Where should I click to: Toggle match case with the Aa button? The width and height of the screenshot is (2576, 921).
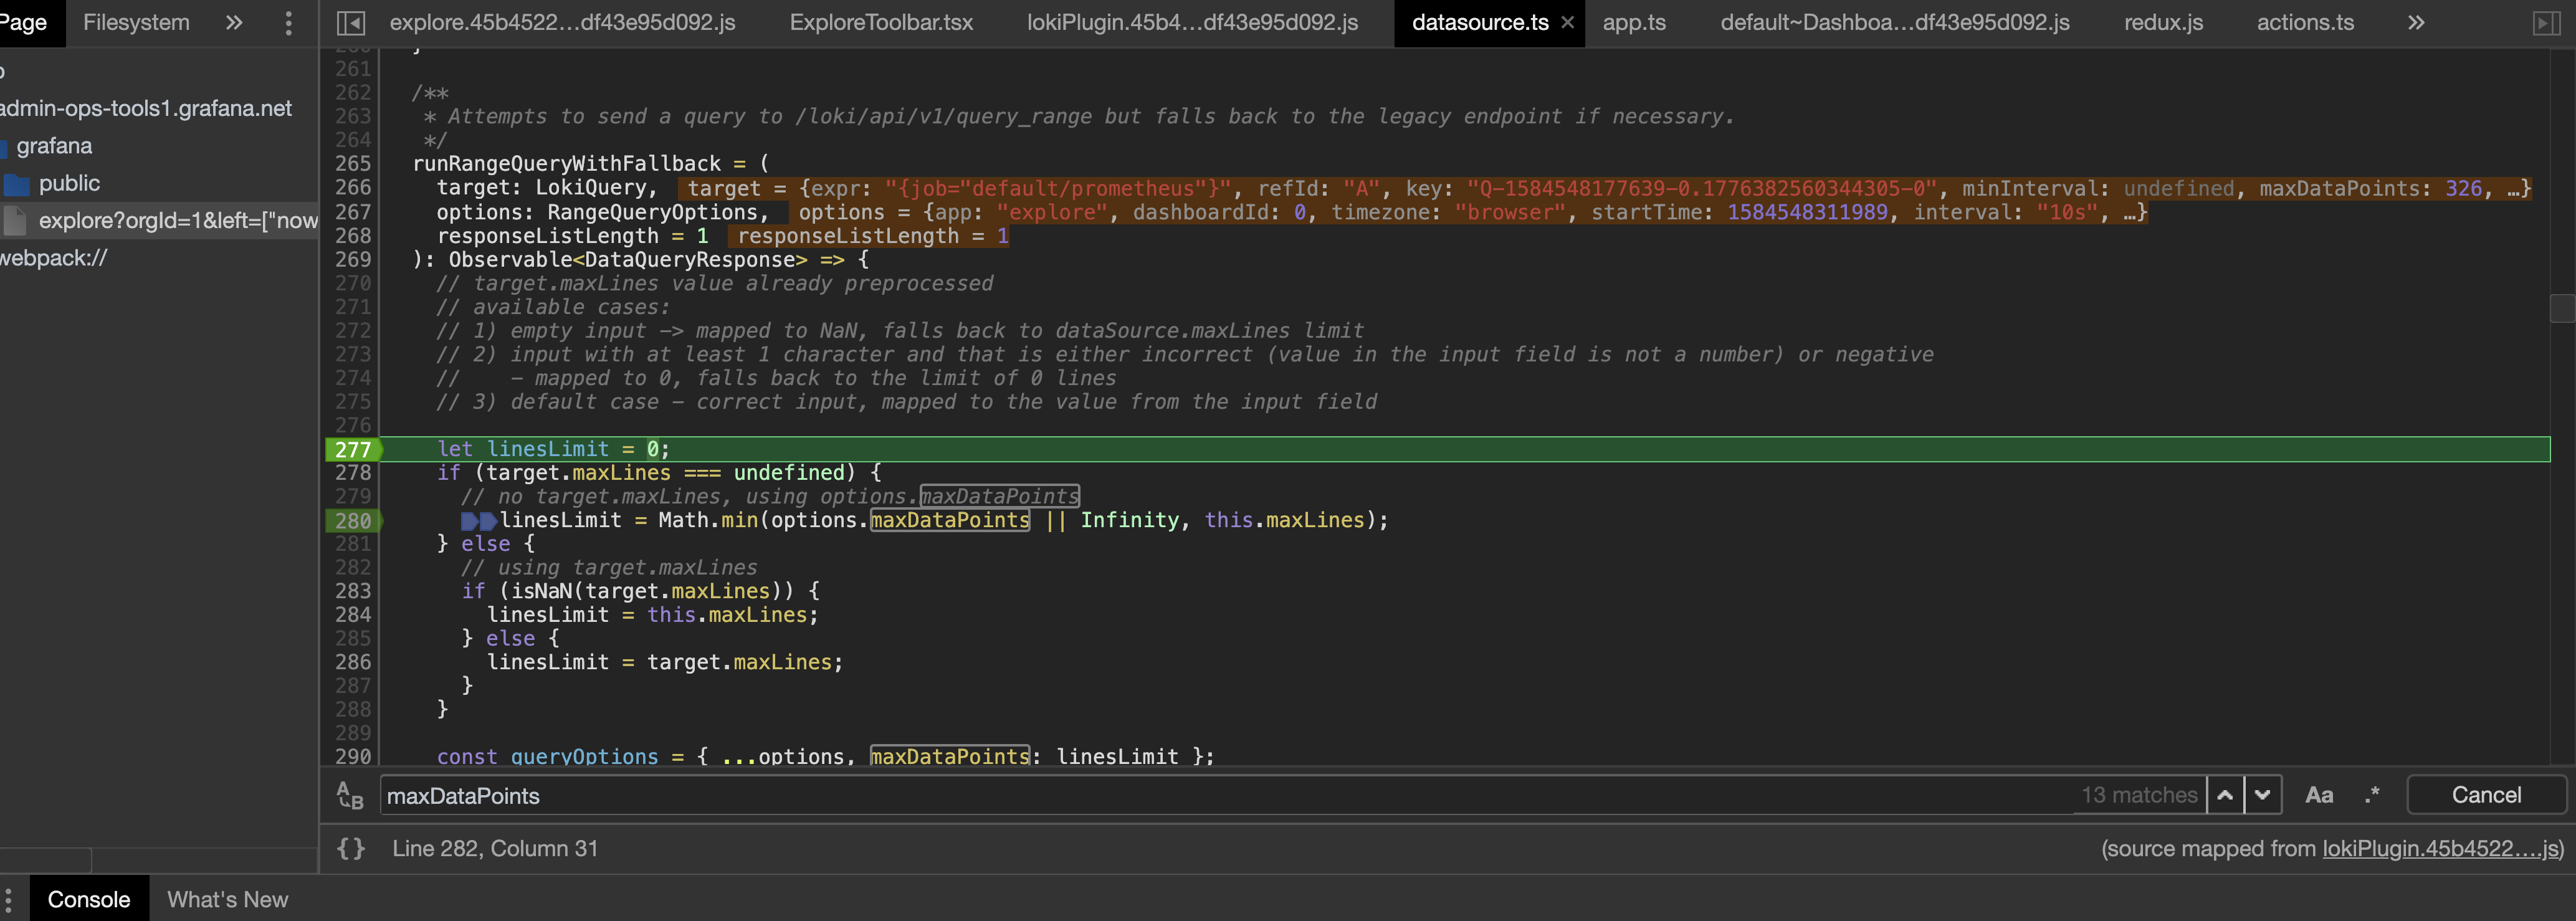pos(2319,794)
